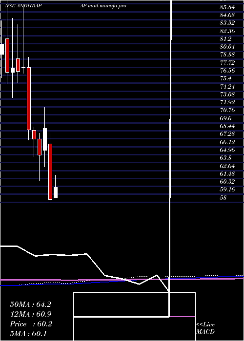Click the 12MA : 60.9 readout
The image size is (244, 341).
30,314
